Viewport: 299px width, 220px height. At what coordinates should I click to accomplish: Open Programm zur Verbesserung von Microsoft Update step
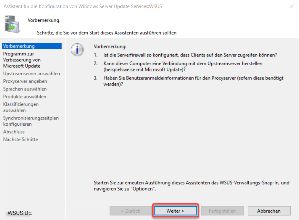click(x=22, y=60)
